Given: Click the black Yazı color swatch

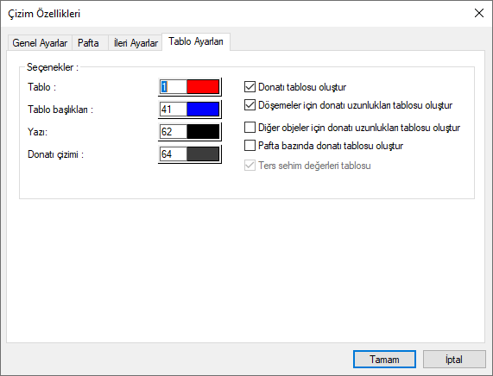Looking at the screenshot, I should coord(203,132).
